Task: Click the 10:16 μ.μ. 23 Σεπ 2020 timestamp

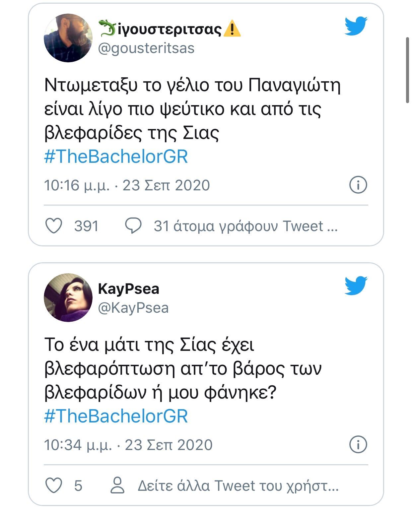Action: point(127,185)
